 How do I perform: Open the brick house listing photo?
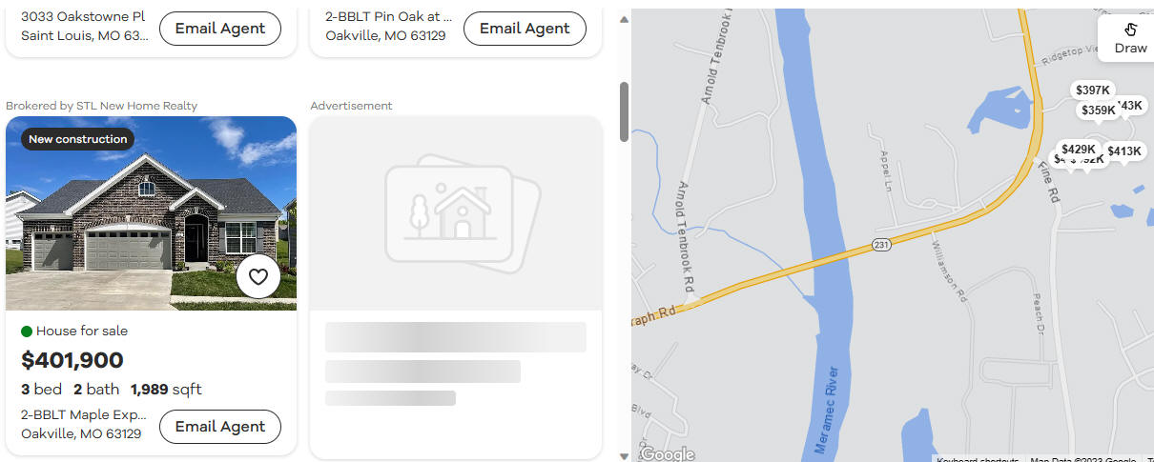click(x=152, y=213)
